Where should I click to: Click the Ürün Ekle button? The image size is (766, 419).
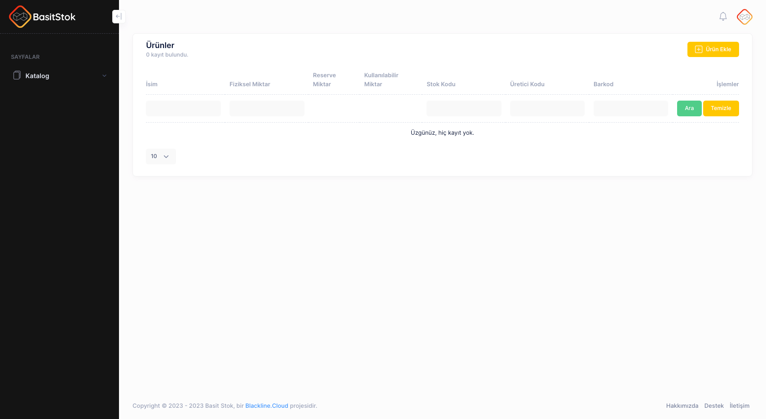pyautogui.click(x=713, y=49)
